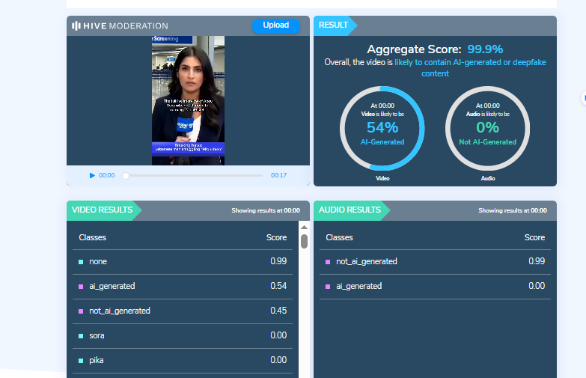Click the RESULT panel tab
Image resolution: width=586 pixels, height=378 pixels.
click(333, 25)
